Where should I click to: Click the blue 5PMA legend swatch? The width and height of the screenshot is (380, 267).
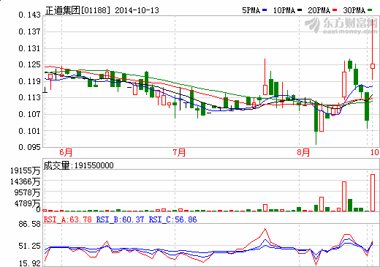[x=265, y=10]
